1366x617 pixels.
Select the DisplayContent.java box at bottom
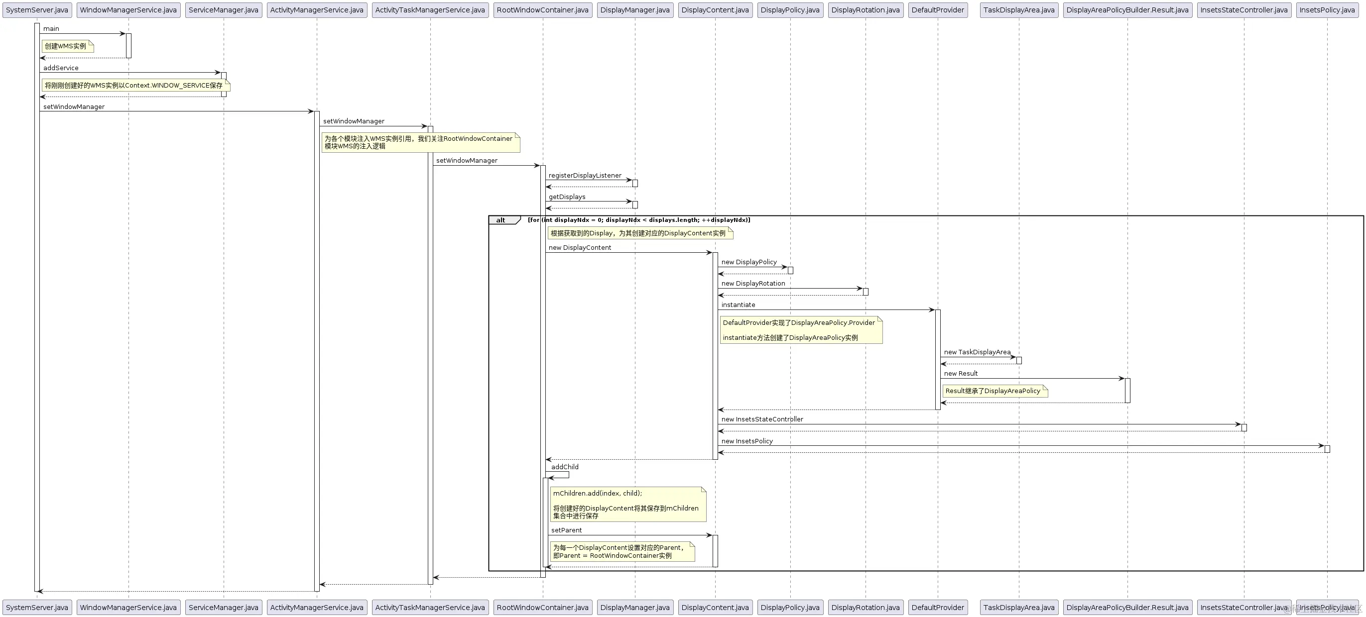tap(715, 608)
